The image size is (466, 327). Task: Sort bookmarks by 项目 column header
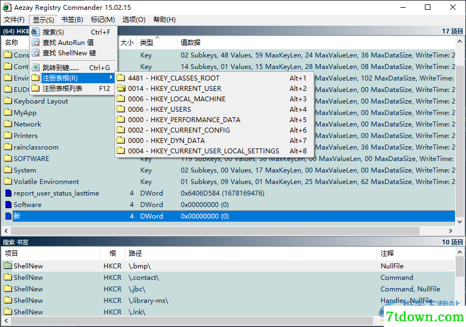point(51,253)
